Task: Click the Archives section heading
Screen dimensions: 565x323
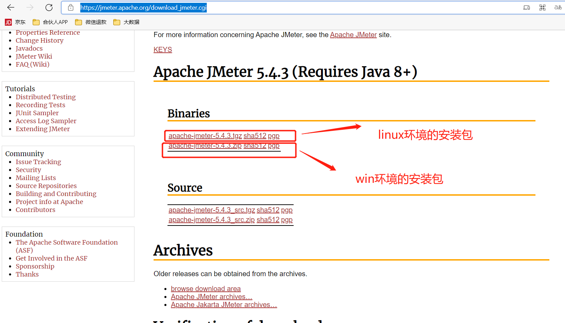Action: 183,250
